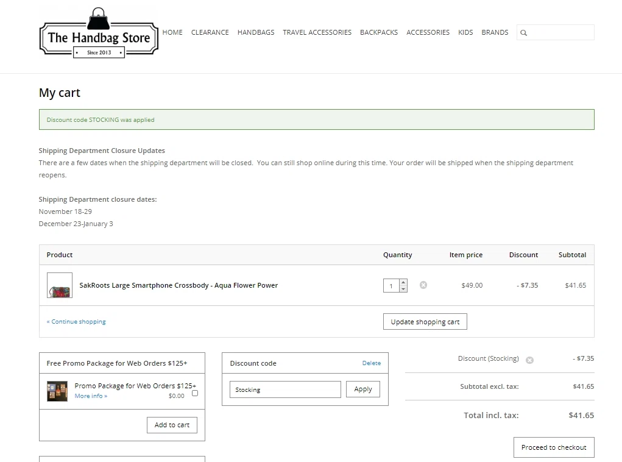Image resolution: width=622 pixels, height=462 pixels.
Task: Remove SakRoots item with the X icon
Action: (423, 285)
